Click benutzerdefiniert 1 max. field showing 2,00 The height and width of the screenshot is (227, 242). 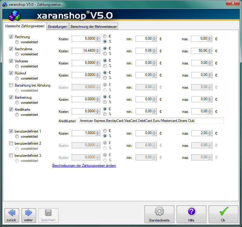(x=200, y=133)
